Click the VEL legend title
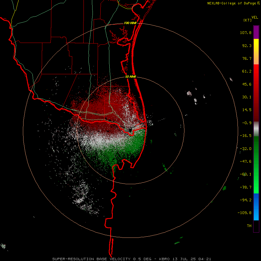261x261 pixels. point(255,17)
